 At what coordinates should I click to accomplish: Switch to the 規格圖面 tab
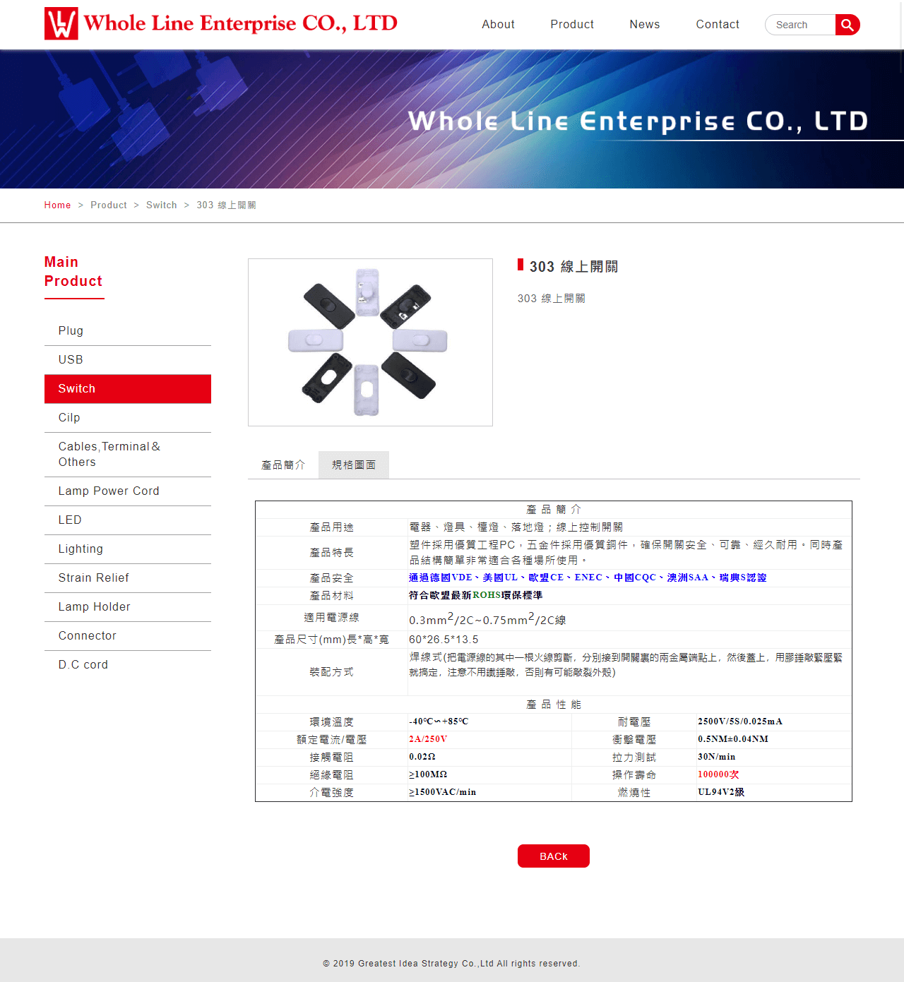354,465
